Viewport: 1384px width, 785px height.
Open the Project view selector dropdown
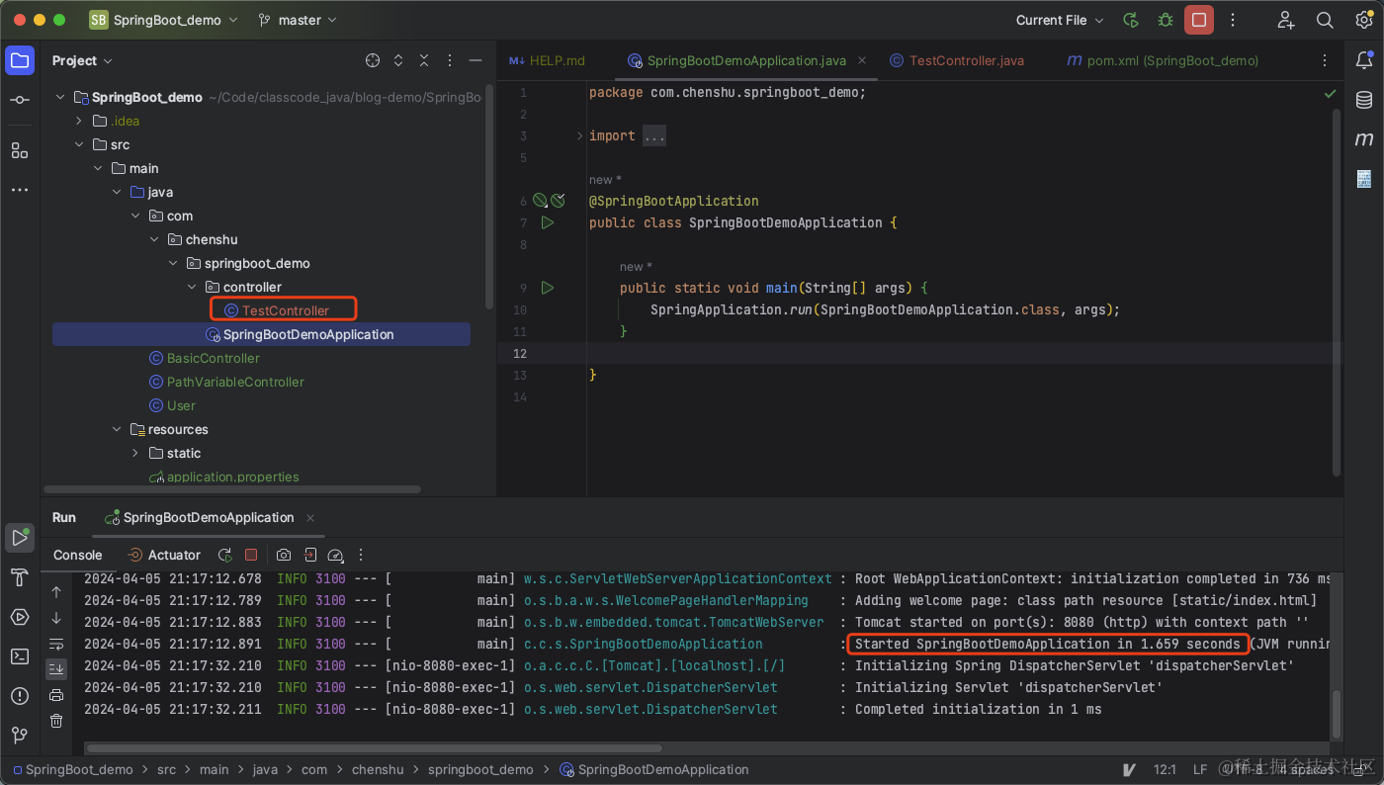click(82, 60)
